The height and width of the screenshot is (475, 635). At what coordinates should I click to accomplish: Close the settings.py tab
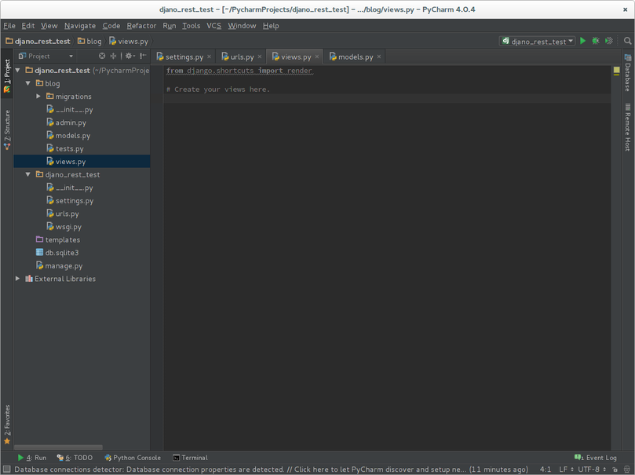[x=209, y=57]
